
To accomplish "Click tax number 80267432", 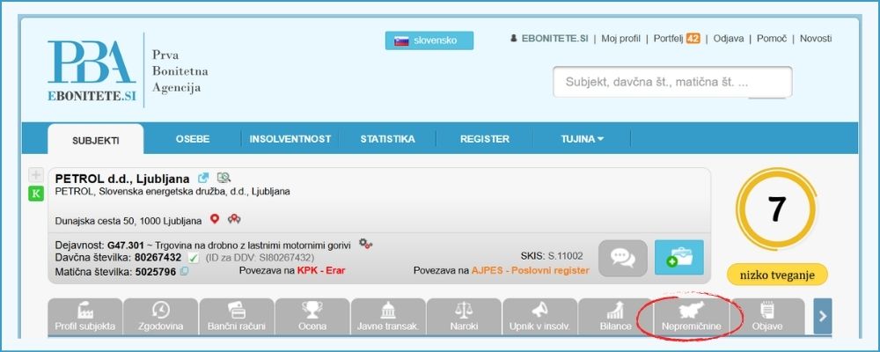I will click(x=158, y=258).
